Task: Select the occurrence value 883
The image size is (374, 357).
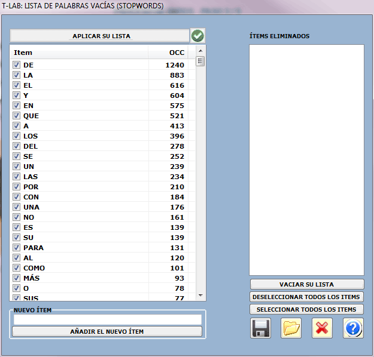Action: (x=177, y=75)
